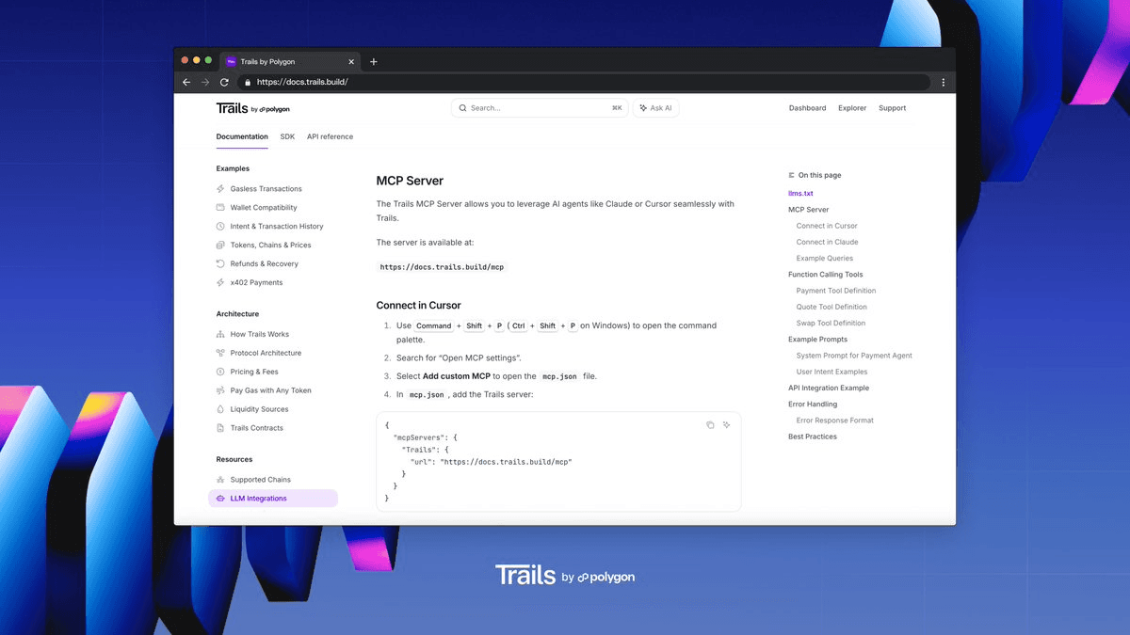Jump to Function Calling Tools section
This screenshot has height=635, width=1130.
825,275
